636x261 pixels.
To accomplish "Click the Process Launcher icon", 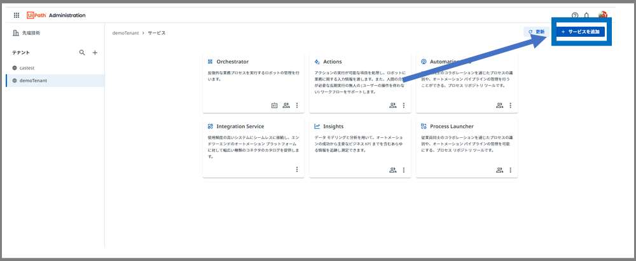I will [x=424, y=126].
